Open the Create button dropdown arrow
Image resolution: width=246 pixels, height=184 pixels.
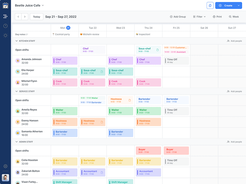pos(239,6)
